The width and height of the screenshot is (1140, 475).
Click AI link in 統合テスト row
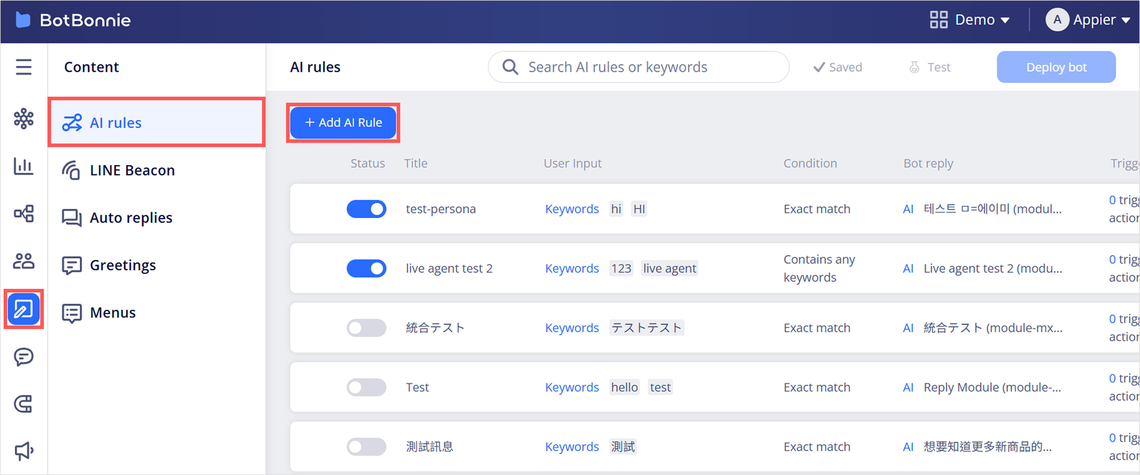[x=908, y=328]
